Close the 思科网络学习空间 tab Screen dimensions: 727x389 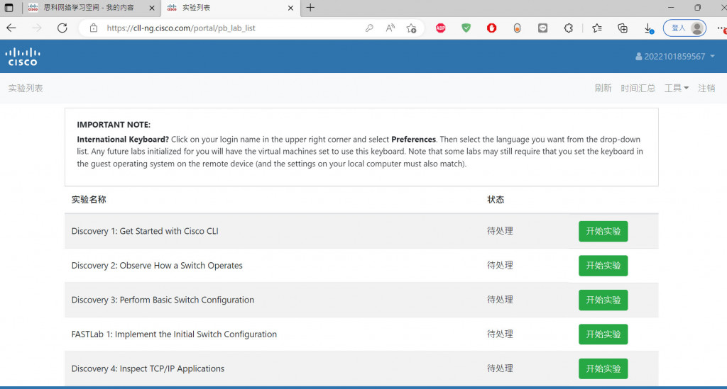point(152,8)
